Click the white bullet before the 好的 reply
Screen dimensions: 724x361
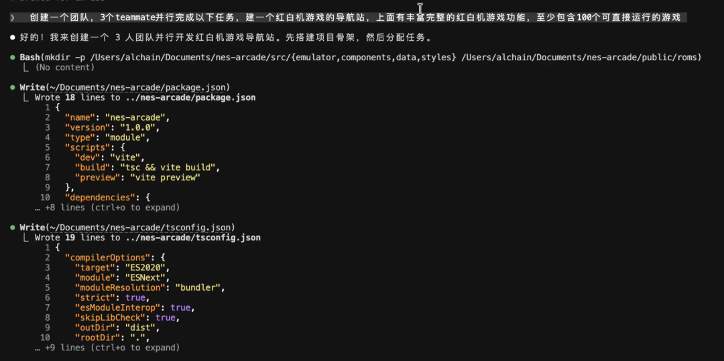[13, 38]
